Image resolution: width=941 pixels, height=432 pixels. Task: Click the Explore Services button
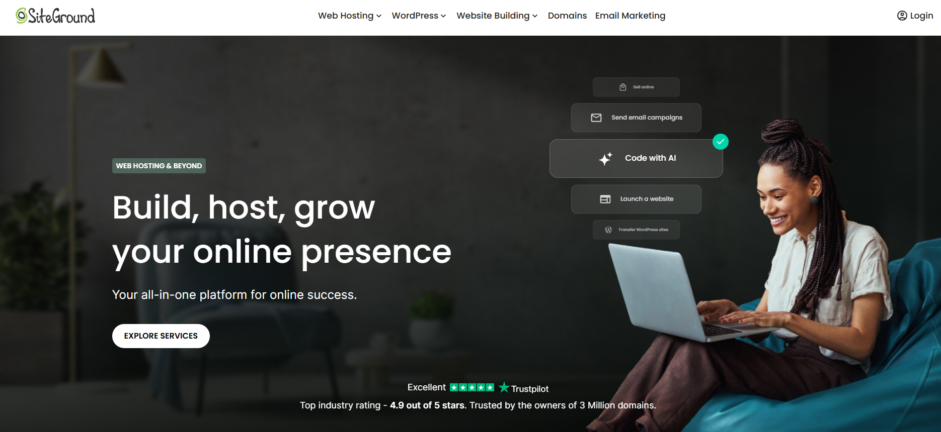point(161,336)
